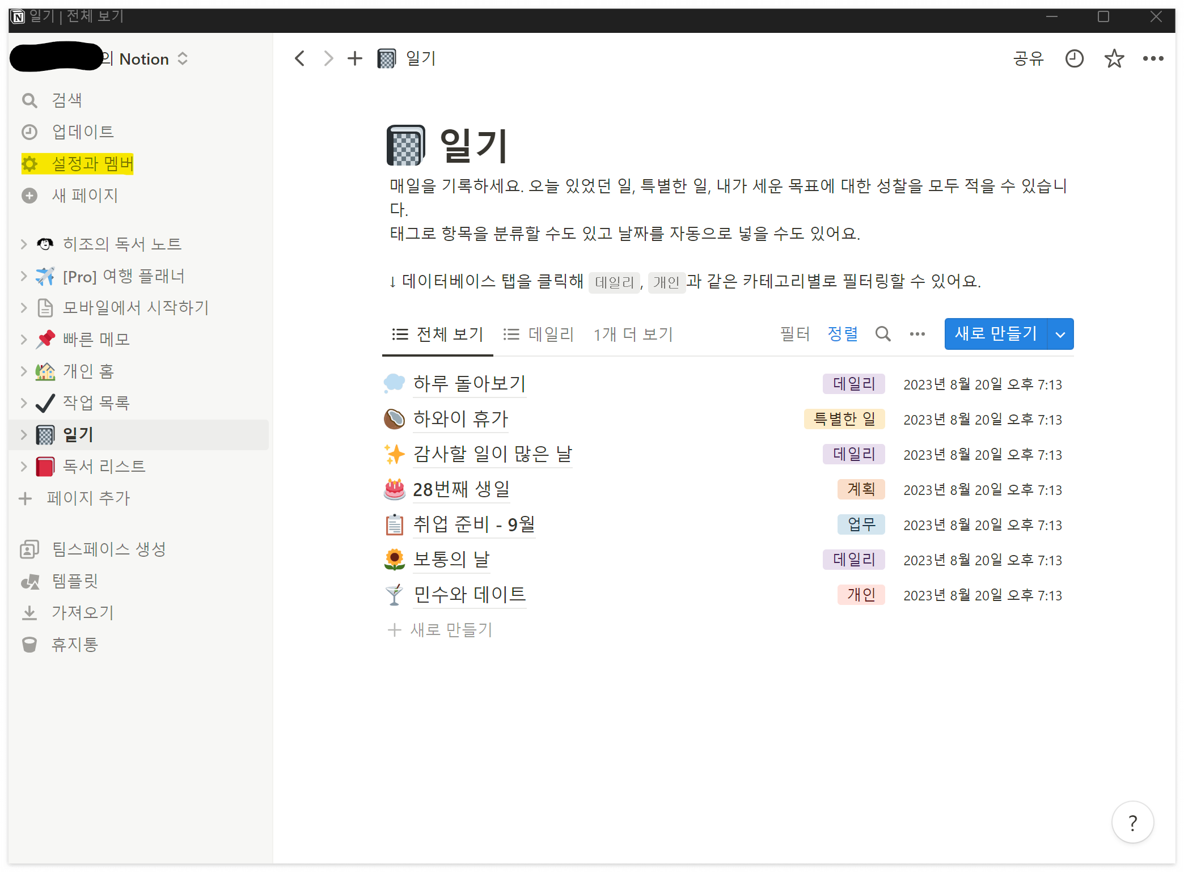Open 설정과 멤버 settings
Viewport: 1184px width, 872px height.
point(92,164)
